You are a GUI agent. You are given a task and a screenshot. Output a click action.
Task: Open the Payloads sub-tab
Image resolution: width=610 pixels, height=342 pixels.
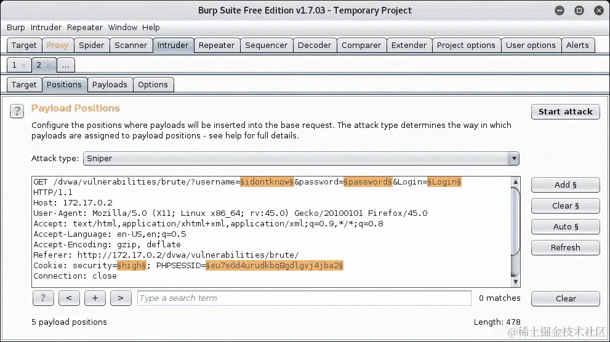tap(110, 85)
